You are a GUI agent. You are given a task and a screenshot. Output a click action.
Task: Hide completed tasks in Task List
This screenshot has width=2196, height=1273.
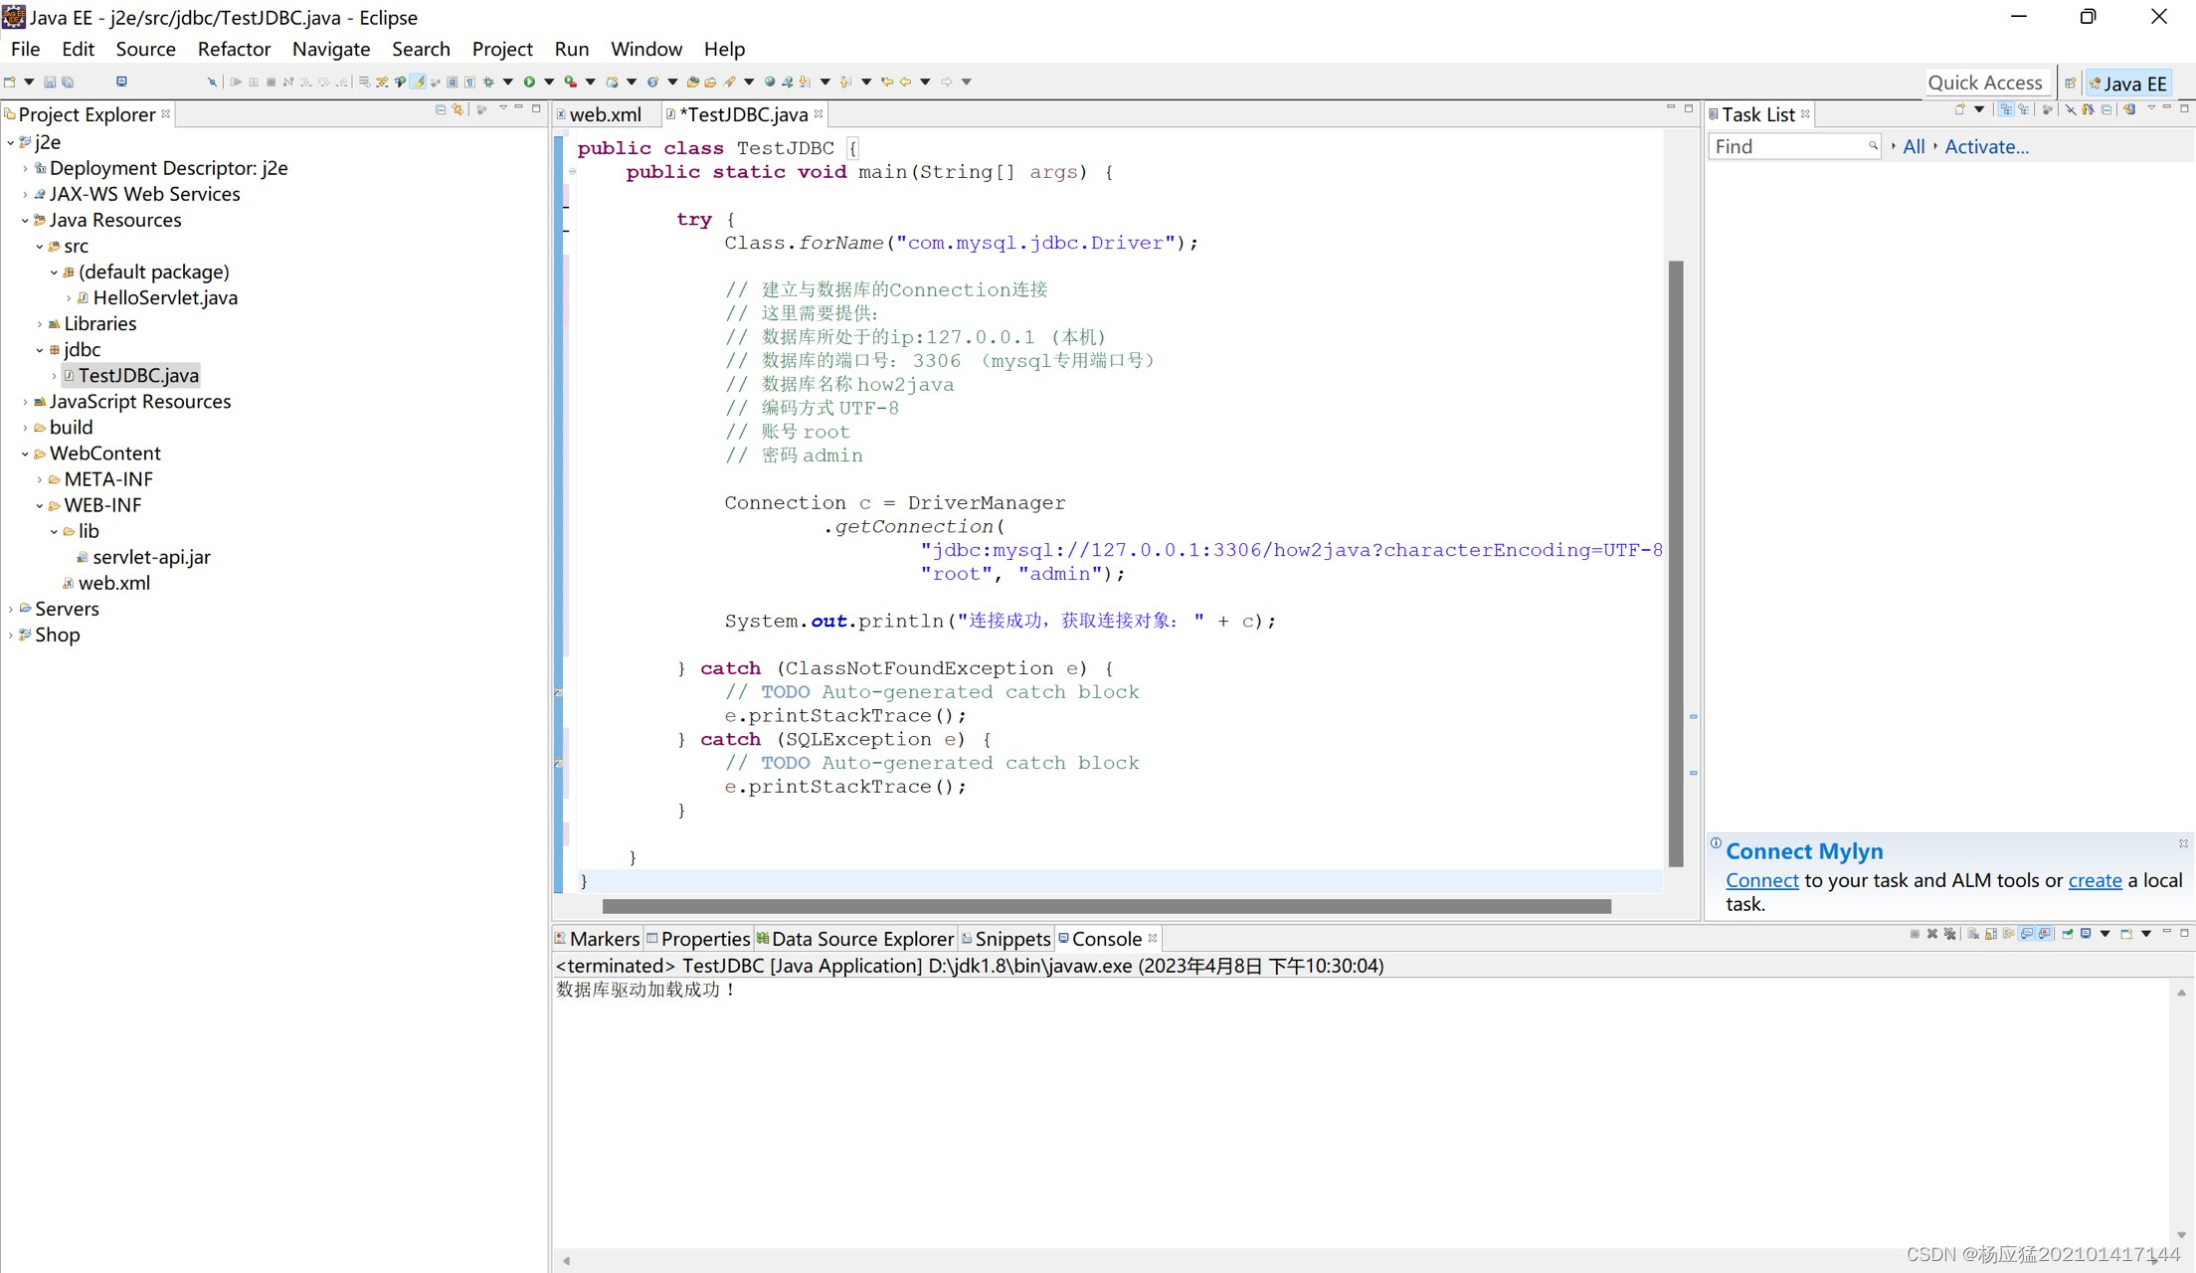tap(2072, 109)
